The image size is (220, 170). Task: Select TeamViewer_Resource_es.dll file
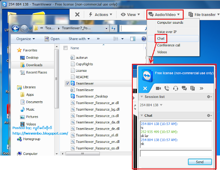(95, 148)
